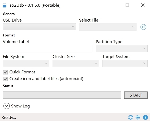The height and width of the screenshot is (121, 150).
Task: Click the Quick Format label text
Action: click(x=22, y=72)
